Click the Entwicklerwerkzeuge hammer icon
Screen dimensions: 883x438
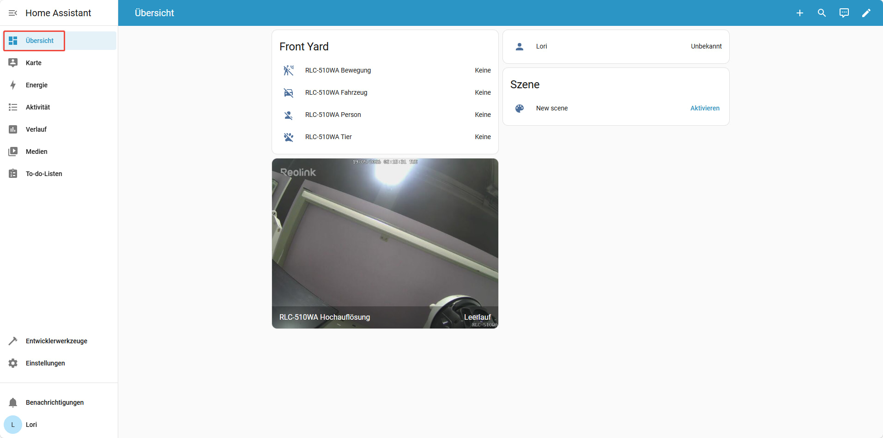click(x=13, y=341)
